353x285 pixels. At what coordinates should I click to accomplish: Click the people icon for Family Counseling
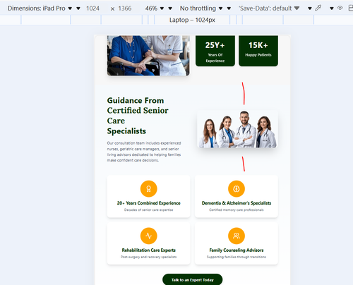tap(237, 236)
